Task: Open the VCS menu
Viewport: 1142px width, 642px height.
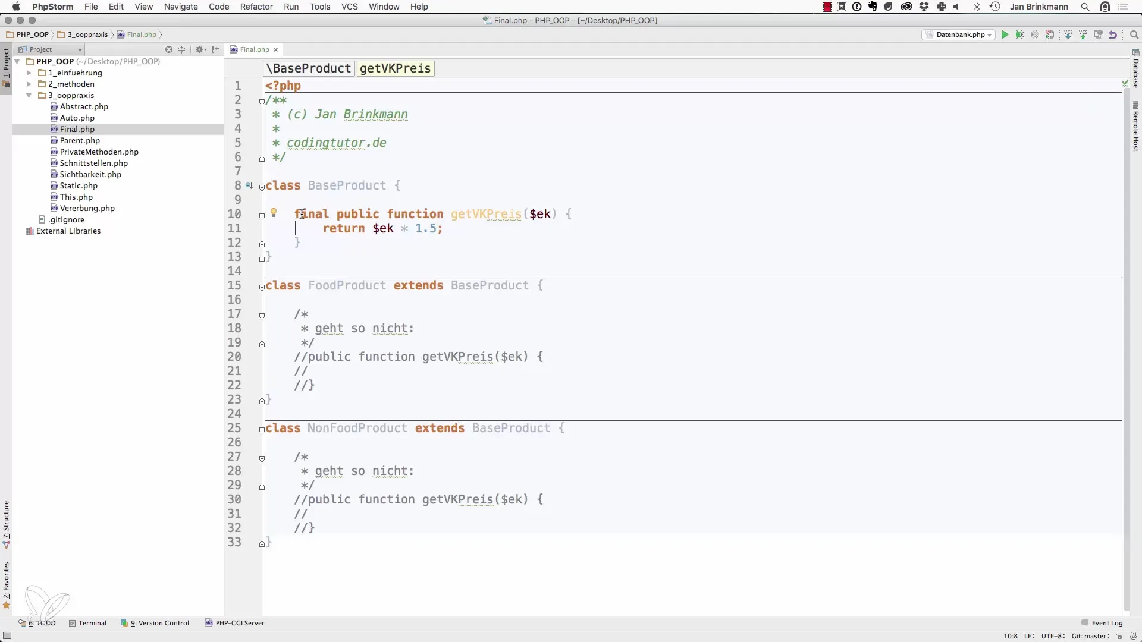Action: coord(349,7)
